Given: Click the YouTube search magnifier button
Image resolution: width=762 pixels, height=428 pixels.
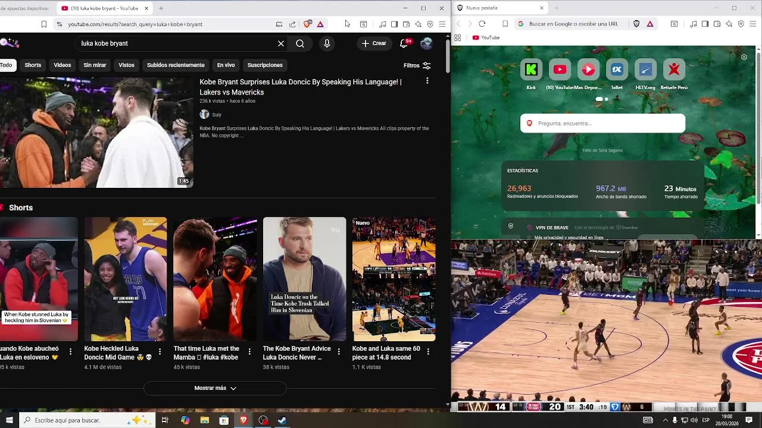Looking at the screenshot, I should pos(300,43).
